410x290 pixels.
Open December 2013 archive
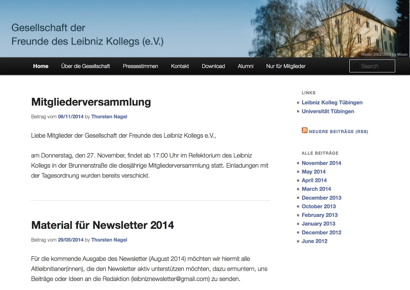pyautogui.click(x=321, y=198)
